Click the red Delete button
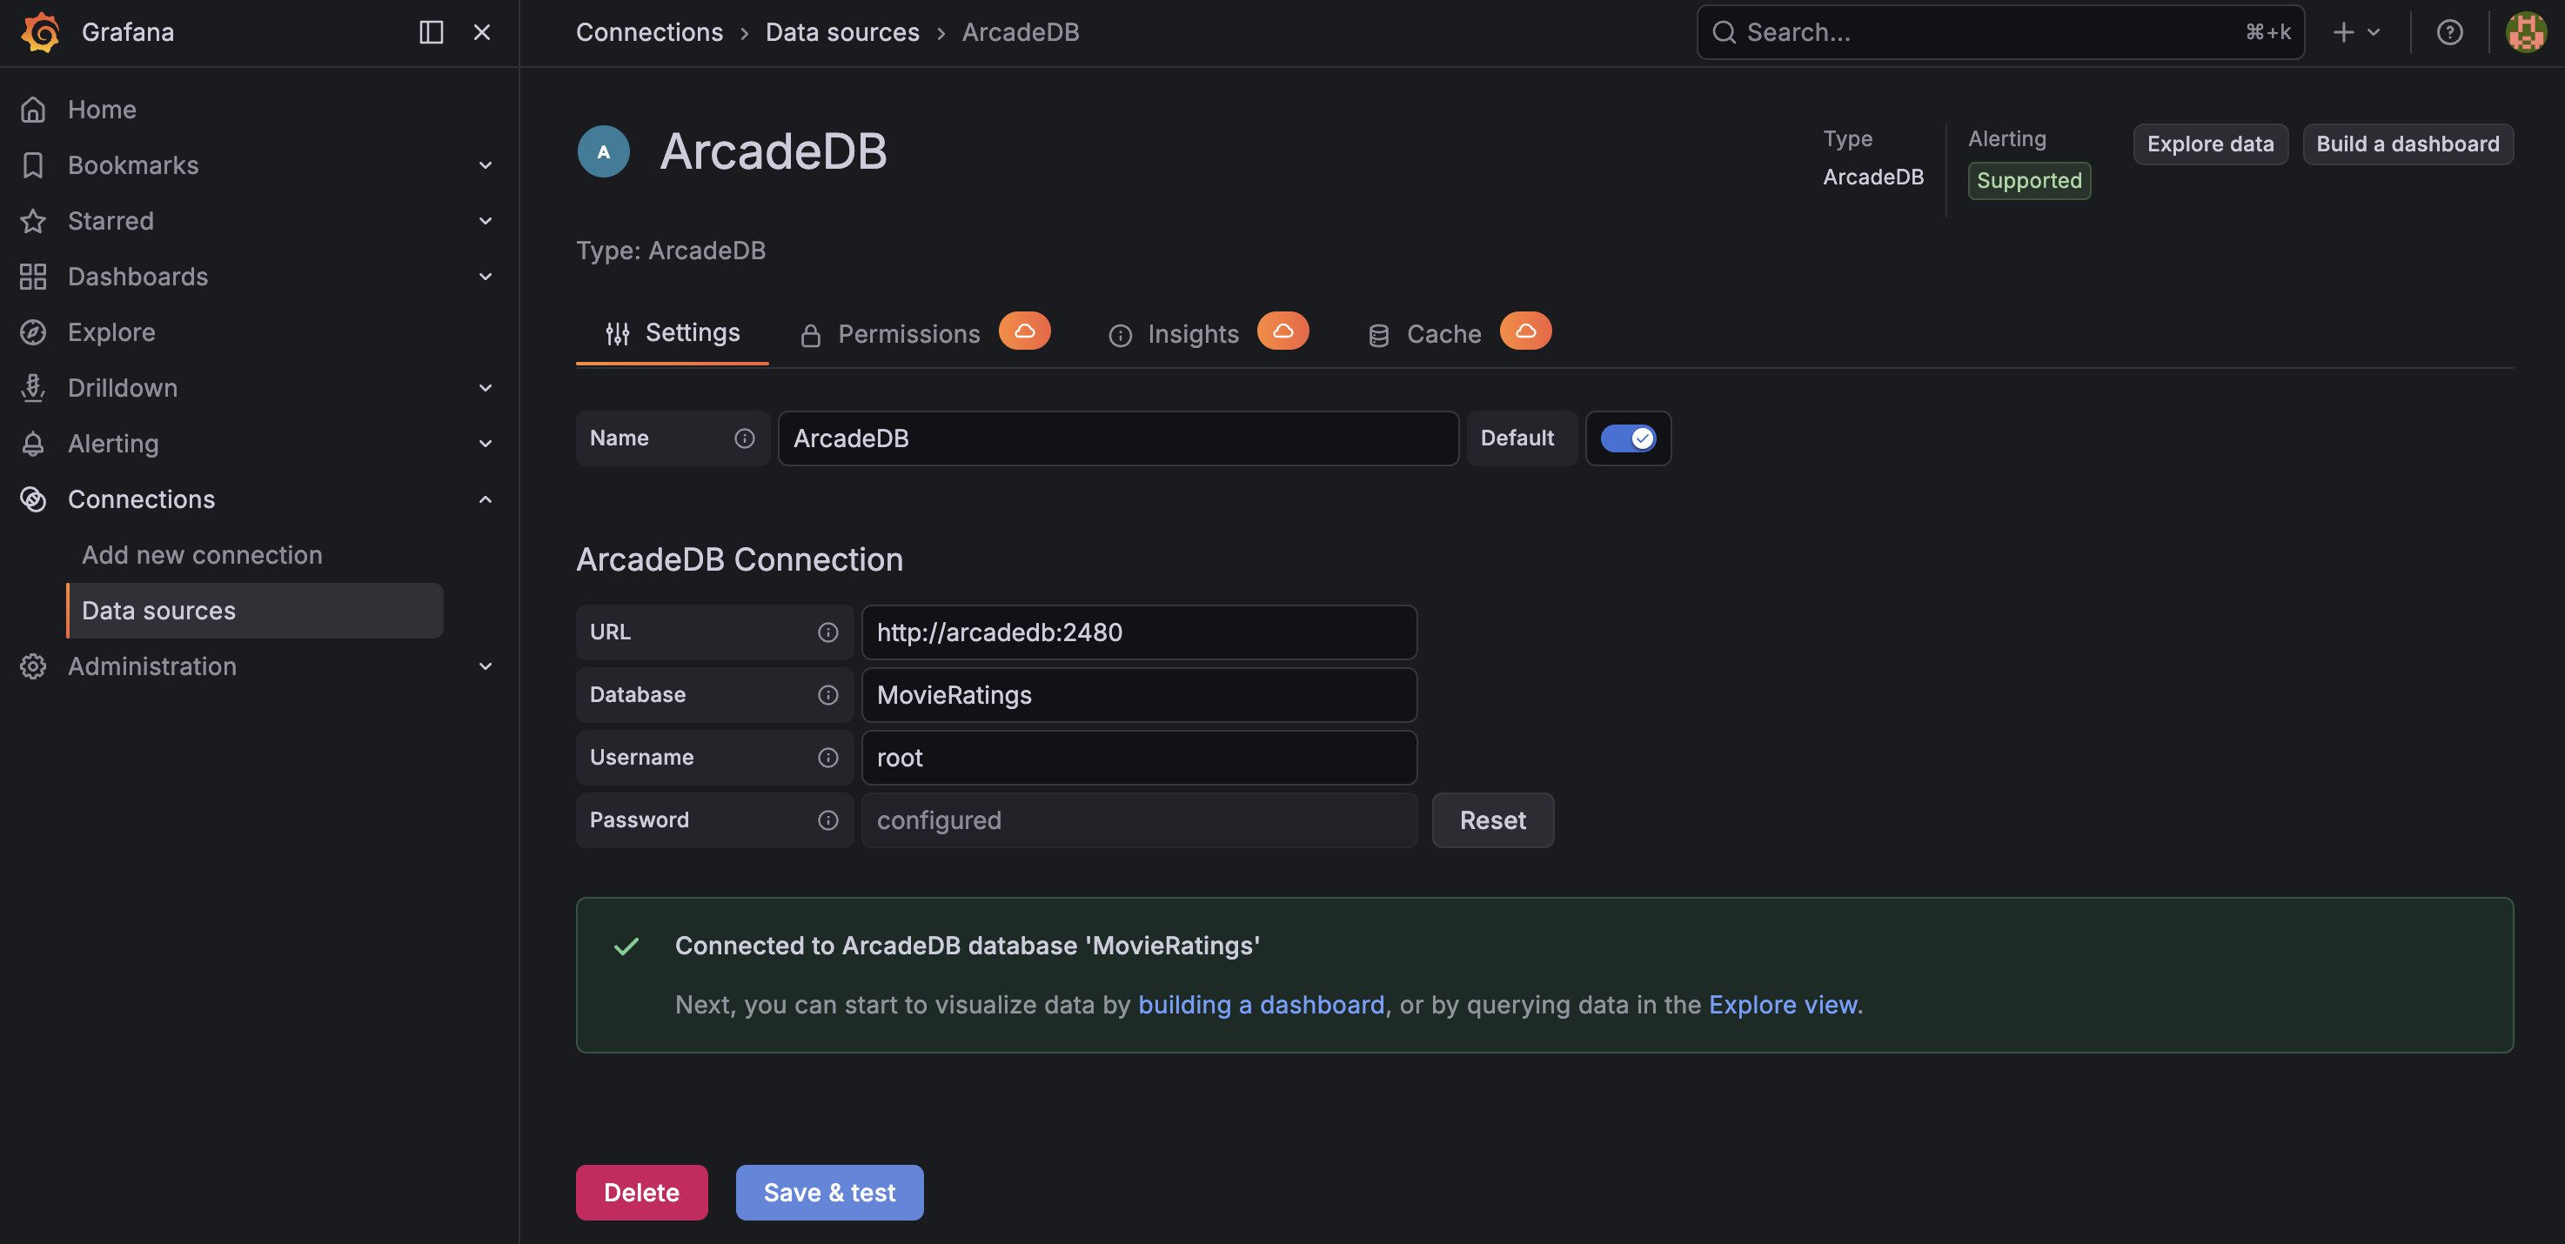Image resolution: width=2565 pixels, height=1244 pixels. (x=641, y=1193)
